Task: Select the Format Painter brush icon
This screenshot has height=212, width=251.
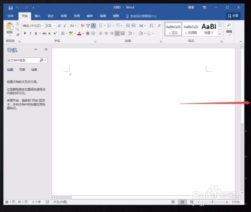Action: (18, 35)
